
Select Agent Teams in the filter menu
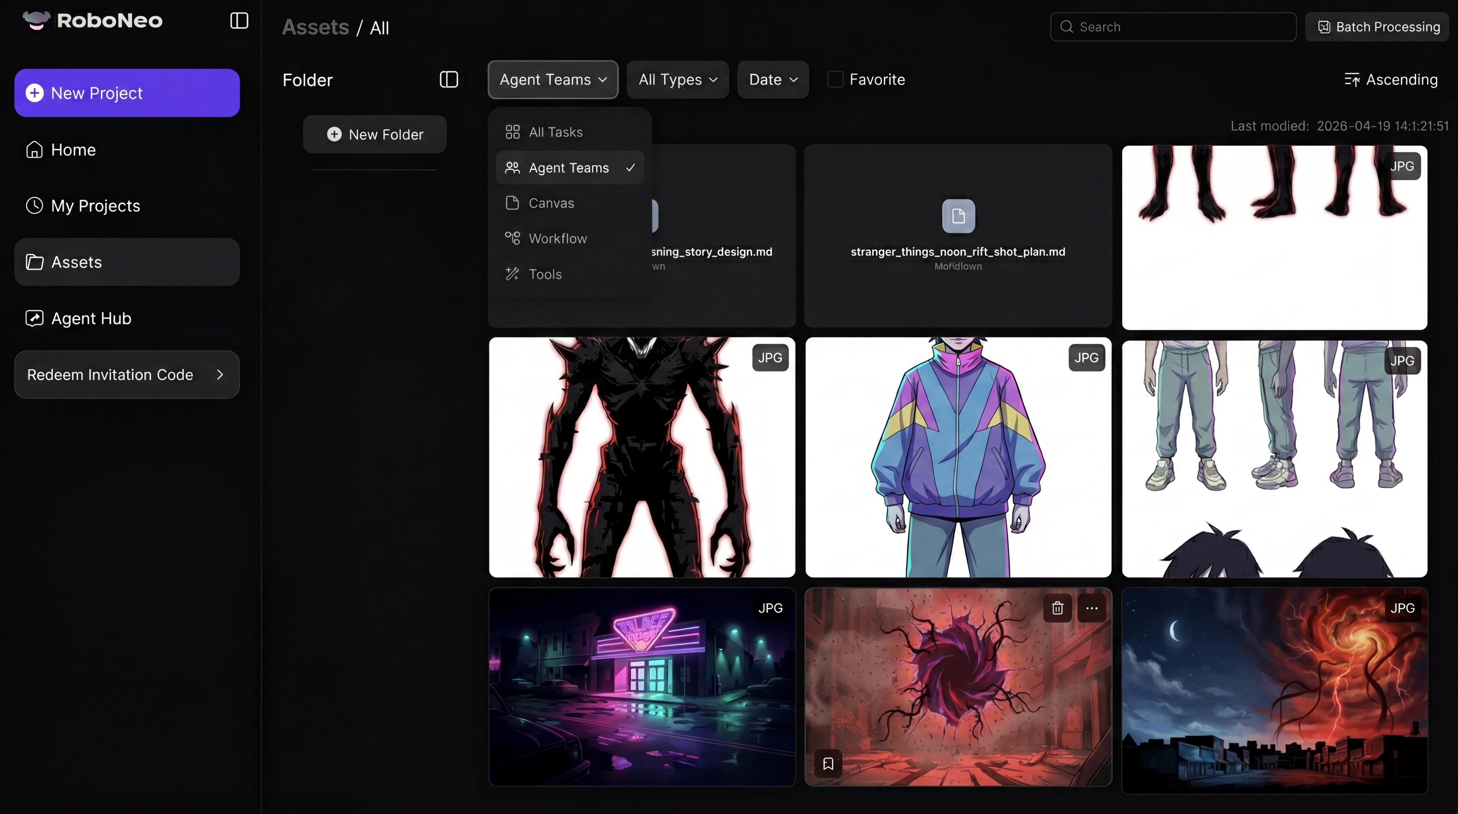tap(569, 167)
